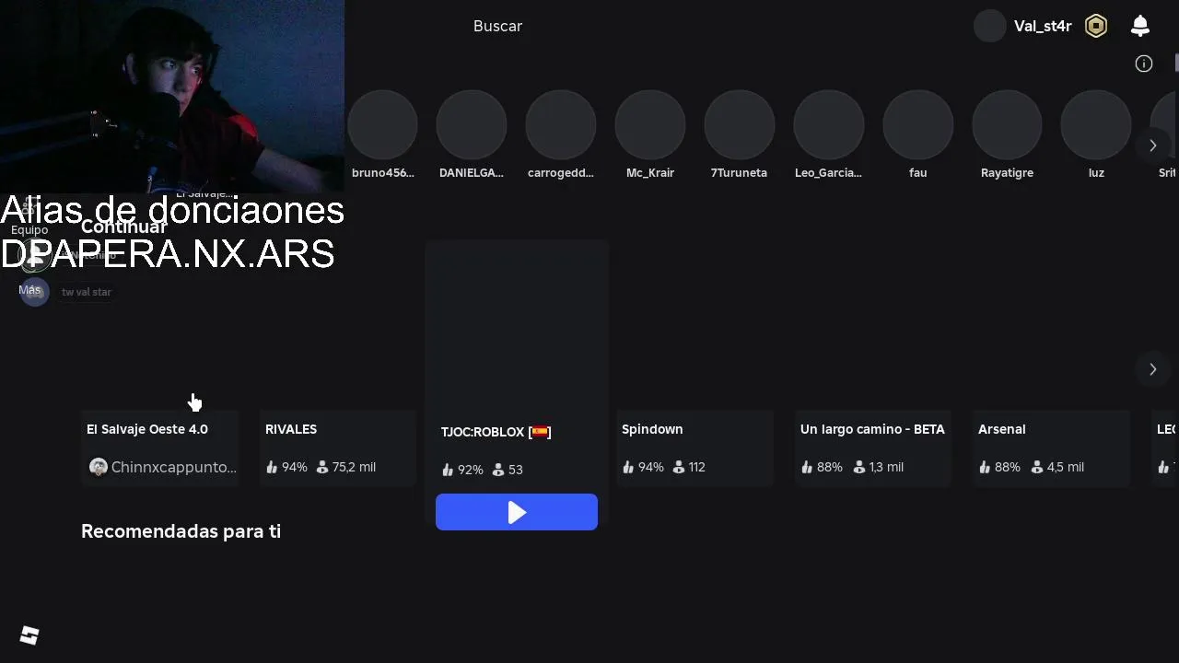The height and width of the screenshot is (663, 1179).
Task: Open friend avatar 7Turuneta
Action: pyautogui.click(x=740, y=125)
